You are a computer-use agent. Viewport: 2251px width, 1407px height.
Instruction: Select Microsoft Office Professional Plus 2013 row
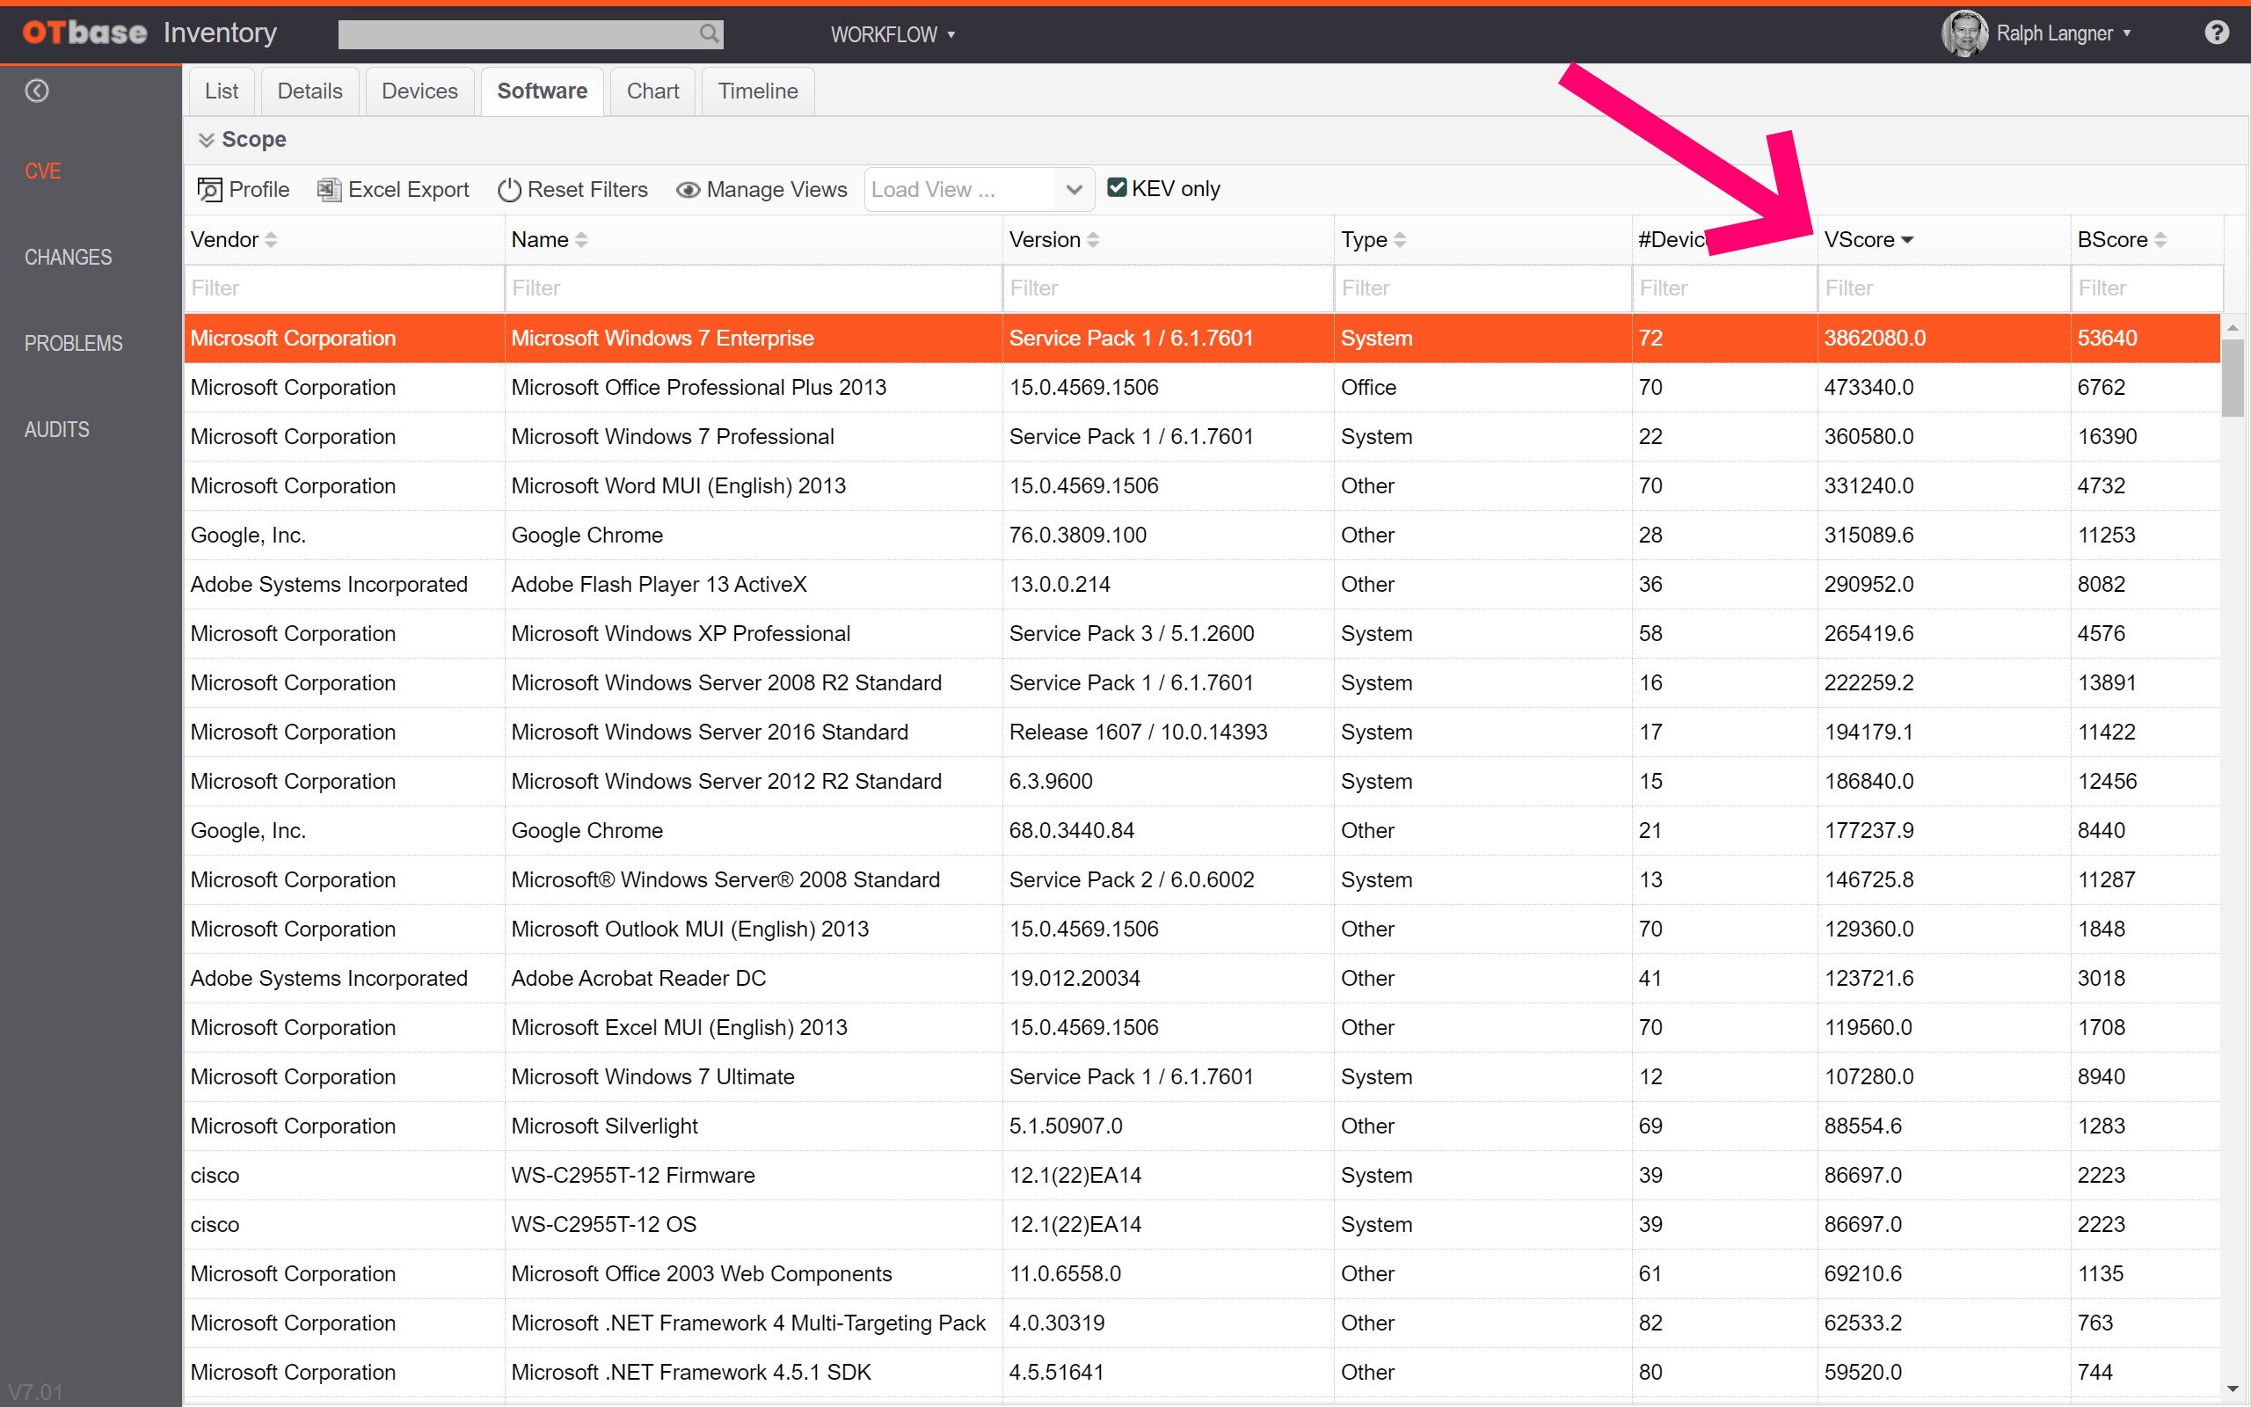(x=1202, y=388)
